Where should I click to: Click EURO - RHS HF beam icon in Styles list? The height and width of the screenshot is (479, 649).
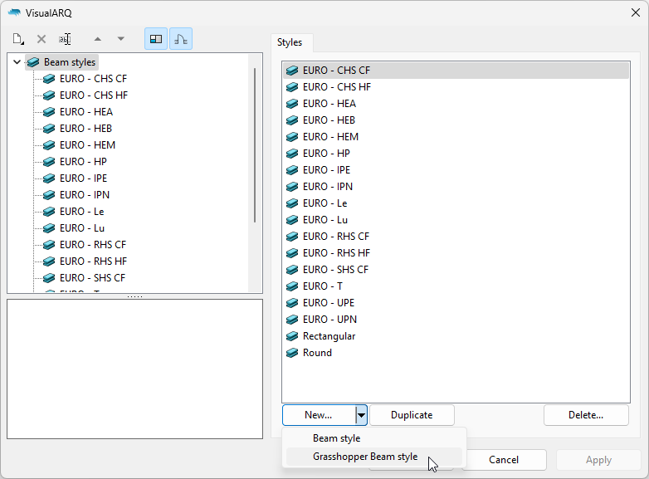tap(292, 253)
